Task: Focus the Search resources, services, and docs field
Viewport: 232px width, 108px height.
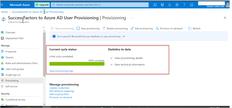Action: [100, 5]
